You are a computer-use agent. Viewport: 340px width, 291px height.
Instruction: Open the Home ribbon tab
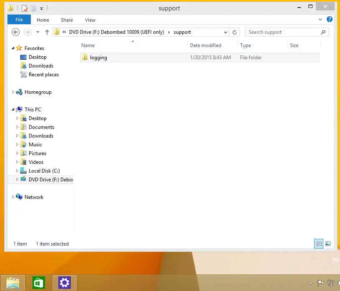(43, 20)
